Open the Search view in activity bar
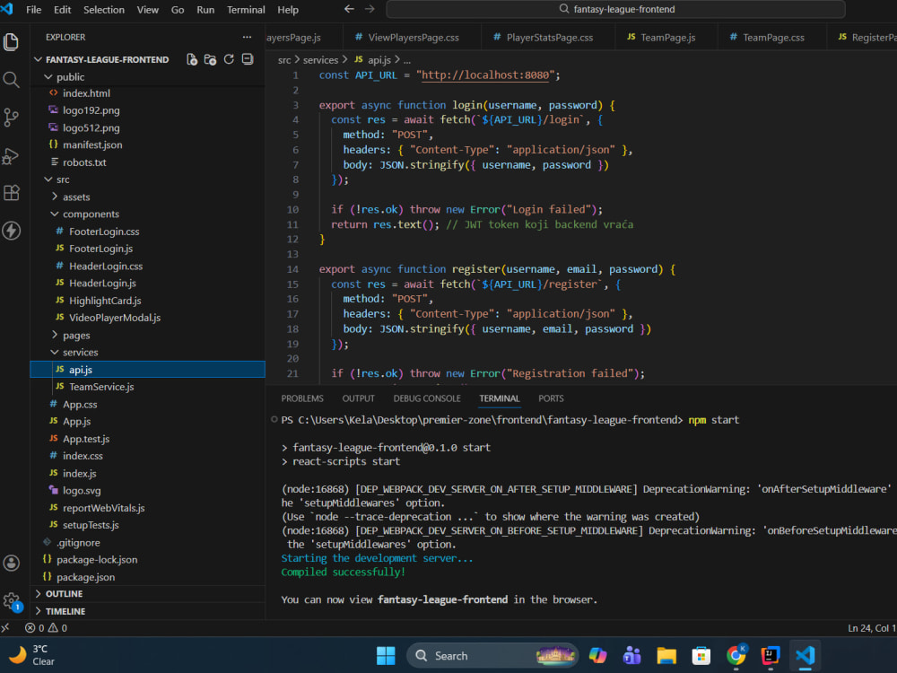Image resolution: width=897 pixels, height=673 pixels. 12,80
